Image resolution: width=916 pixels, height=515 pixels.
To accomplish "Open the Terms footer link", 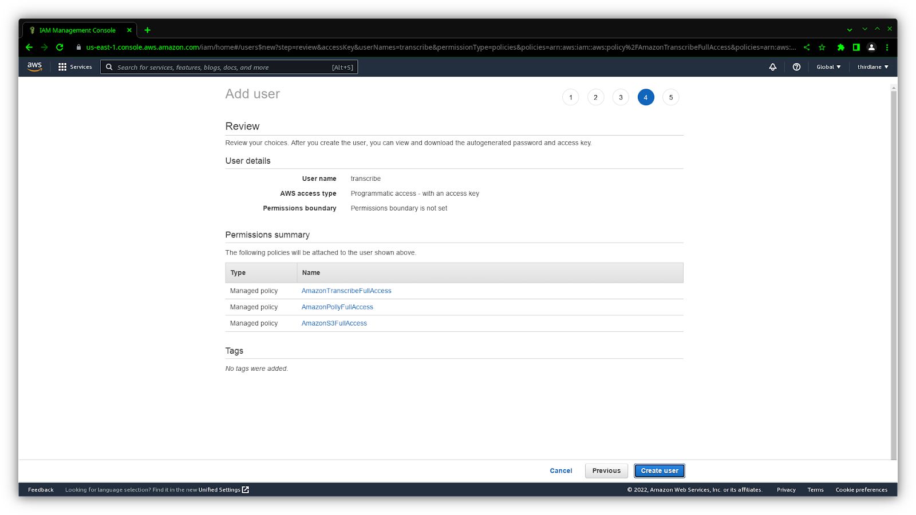I will coord(815,490).
